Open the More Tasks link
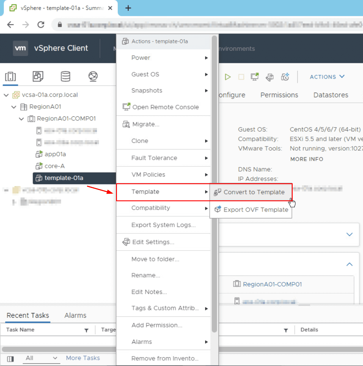The image size is (363, 366). point(83,358)
